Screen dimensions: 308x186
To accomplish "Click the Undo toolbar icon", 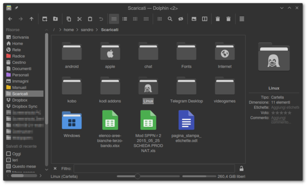I will point(101,19).
